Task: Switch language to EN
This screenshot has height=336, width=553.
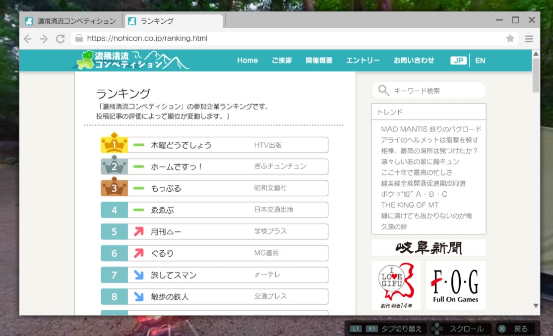Action: point(480,60)
